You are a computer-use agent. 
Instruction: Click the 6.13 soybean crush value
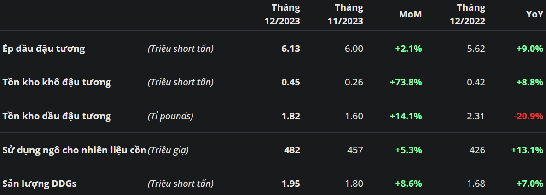coord(290,49)
